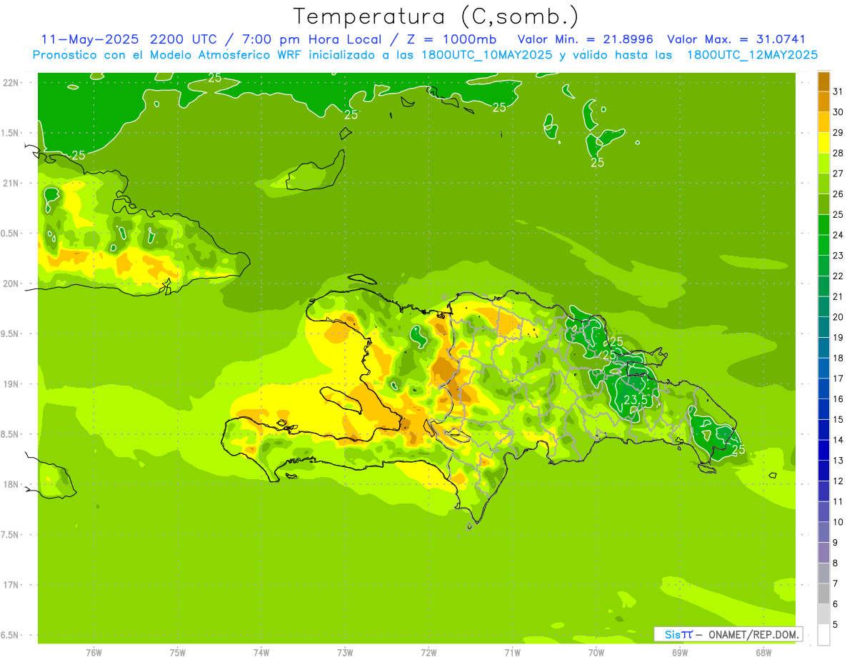
Task: Click the colorbar tick label 31
Action: (x=838, y=91)
